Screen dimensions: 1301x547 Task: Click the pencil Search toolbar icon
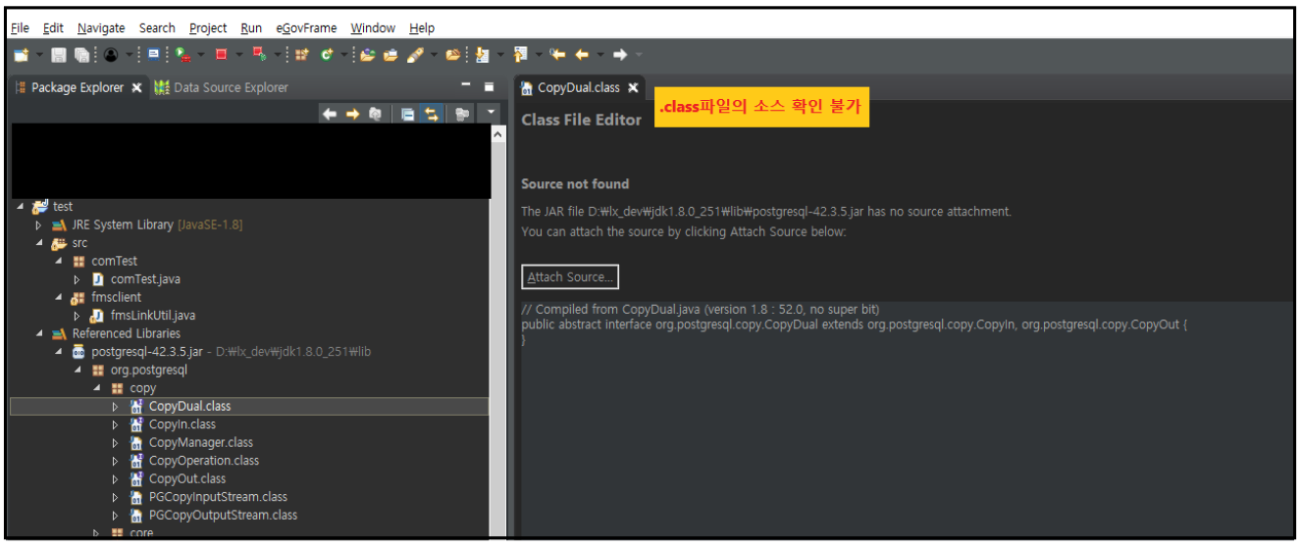click(415, 55)
